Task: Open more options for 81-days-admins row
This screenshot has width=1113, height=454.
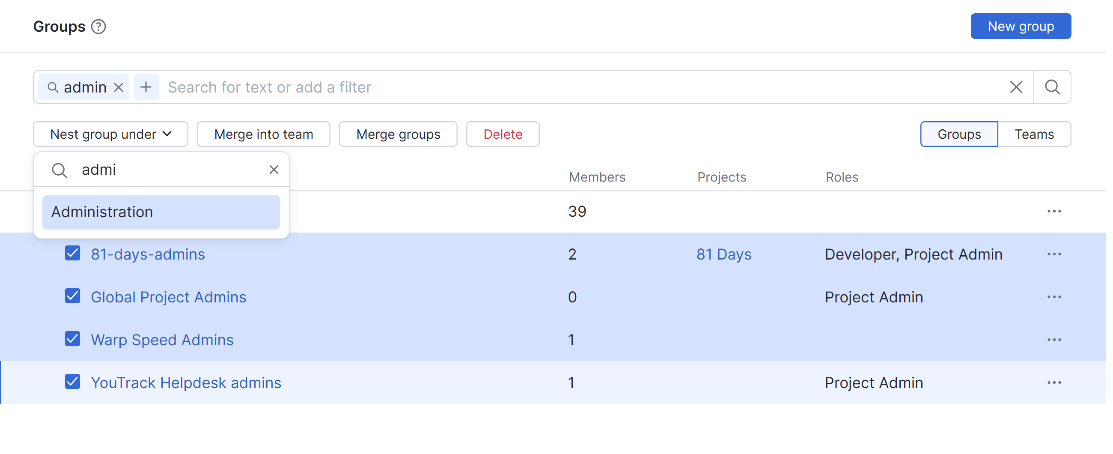Action: (x=1053, y=254)
